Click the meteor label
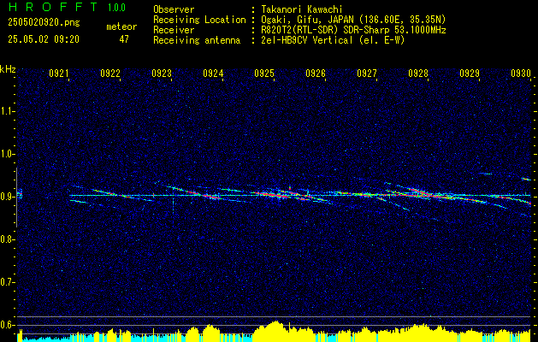 [x=121, y=27]
